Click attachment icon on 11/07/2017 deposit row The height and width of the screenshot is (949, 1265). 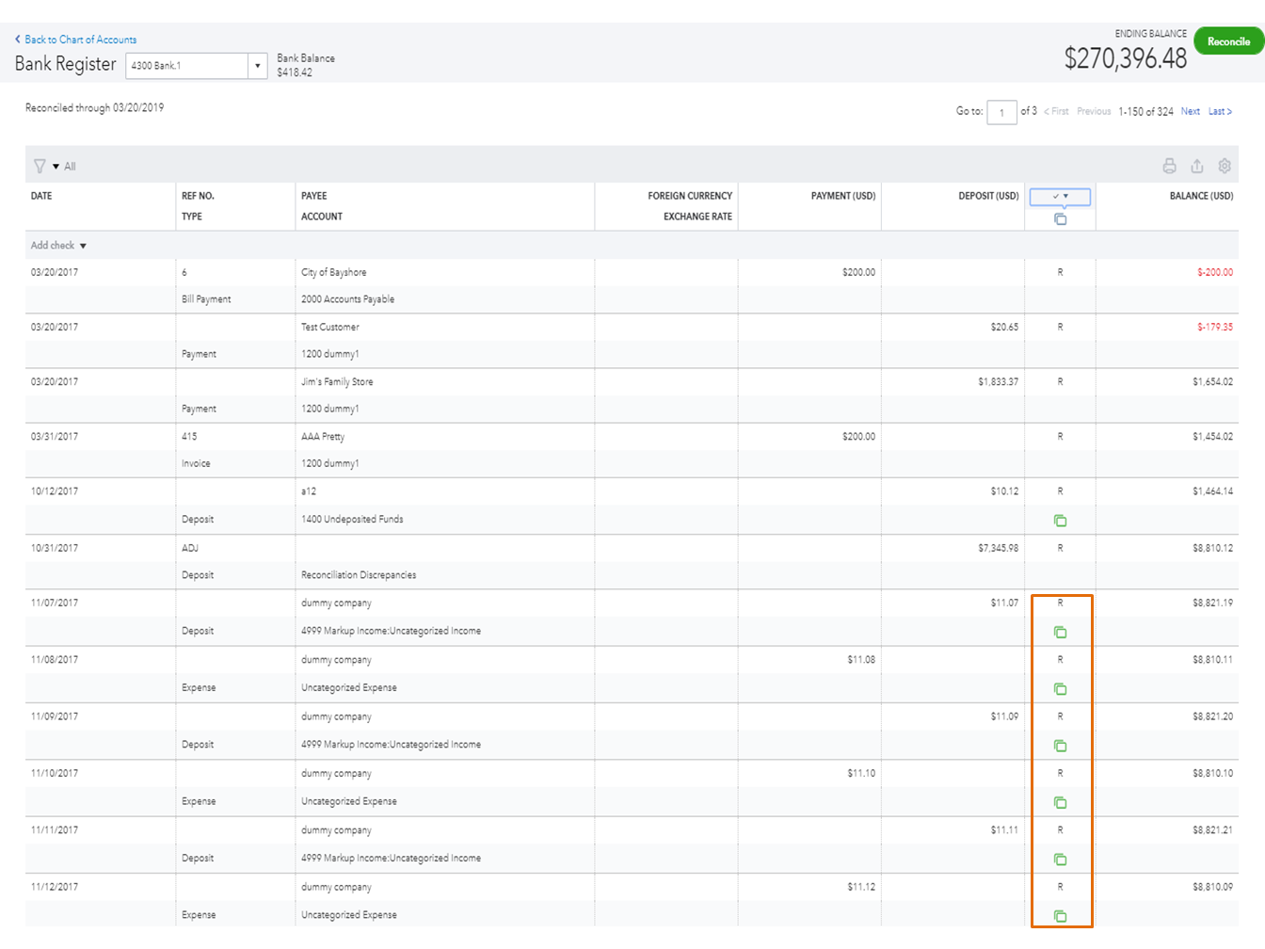coord(1061,632)
